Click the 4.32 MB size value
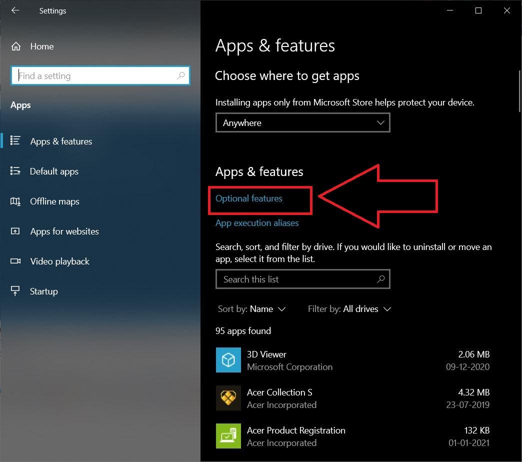Image resolution: width=522 pixels, height=462 pixels. [473, 392]
